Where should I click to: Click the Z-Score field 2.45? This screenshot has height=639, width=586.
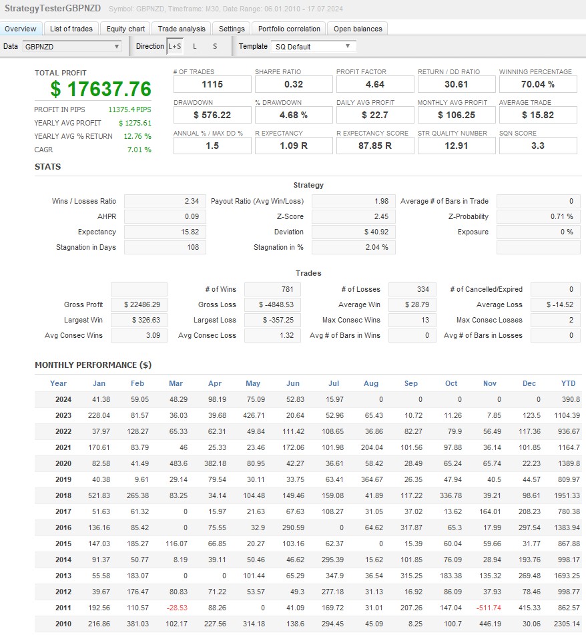click(354, 216)
